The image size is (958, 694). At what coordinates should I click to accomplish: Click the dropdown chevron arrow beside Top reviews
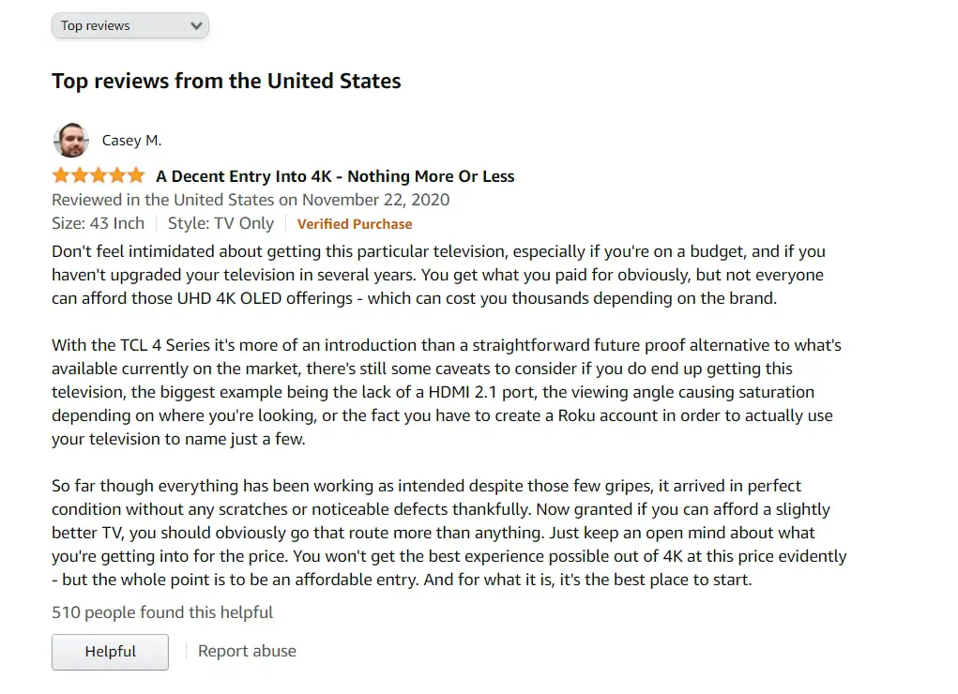196,25
